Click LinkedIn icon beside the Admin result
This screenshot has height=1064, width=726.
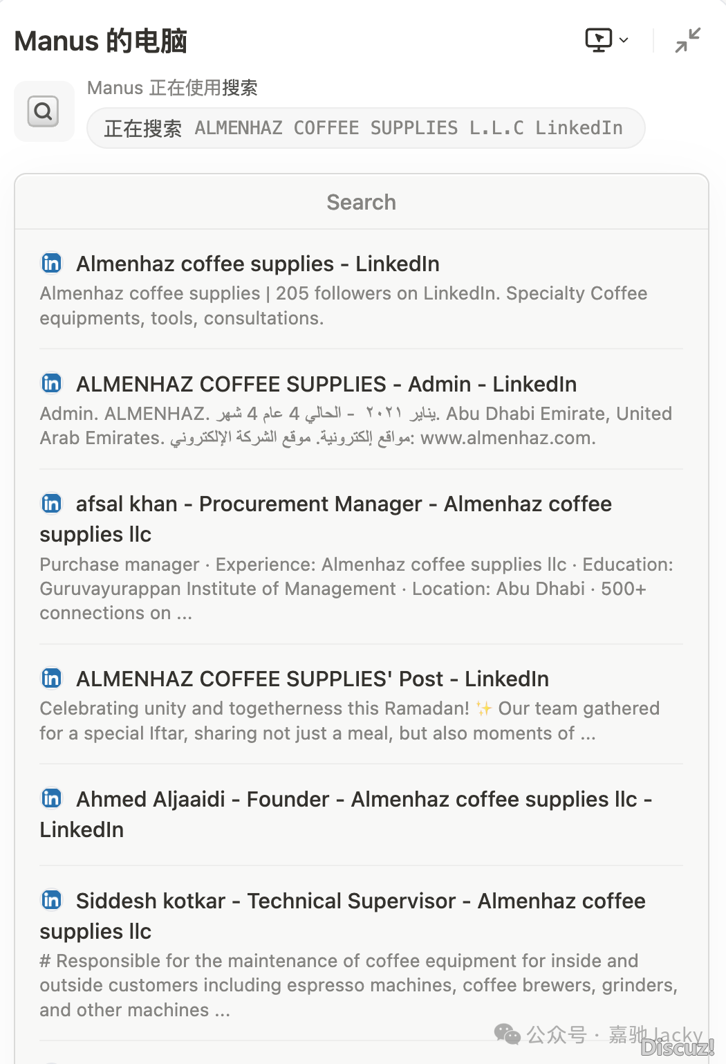pos(52,383)
